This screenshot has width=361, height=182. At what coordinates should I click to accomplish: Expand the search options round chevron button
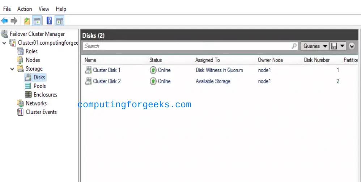point(352,46)
